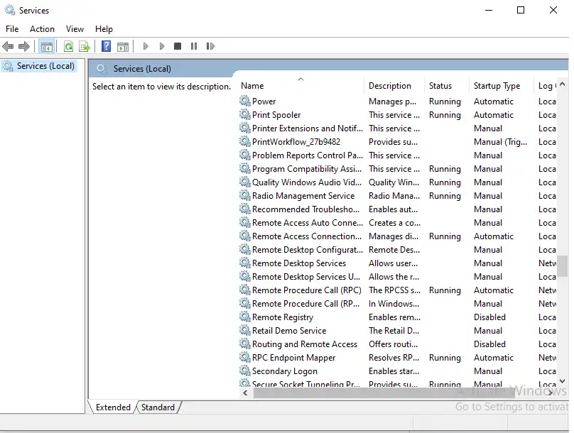The height and width of the screenshot is (433, 574).
Task: Toggle the Show/Hide Console Tree icon
Action: tap(47, 46)
